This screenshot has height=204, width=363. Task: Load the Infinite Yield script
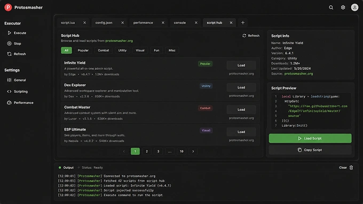tap(241, 66)
